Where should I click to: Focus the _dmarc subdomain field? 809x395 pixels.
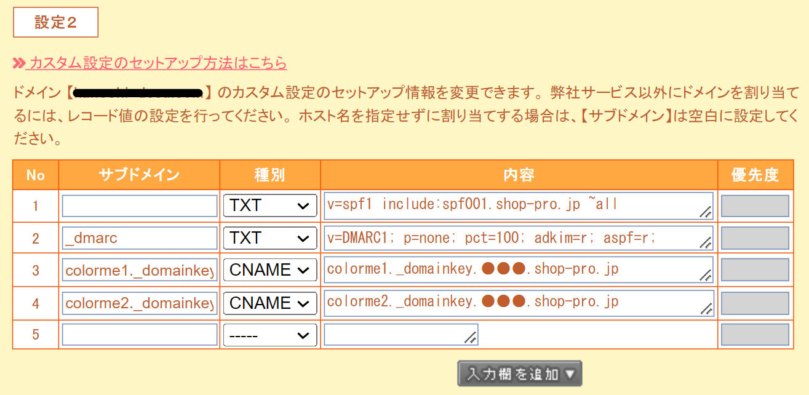140,238
